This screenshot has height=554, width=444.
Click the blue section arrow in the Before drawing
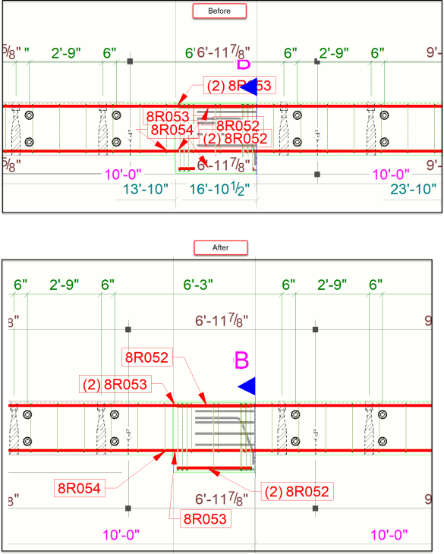[x=248, y=87]
